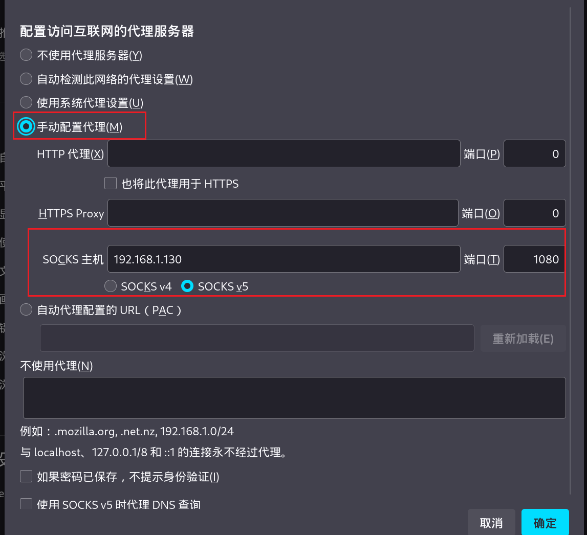This screenshot has height=535, width=587.
Task: Click the HTTP proxy port field
Action: click(534, 154)
